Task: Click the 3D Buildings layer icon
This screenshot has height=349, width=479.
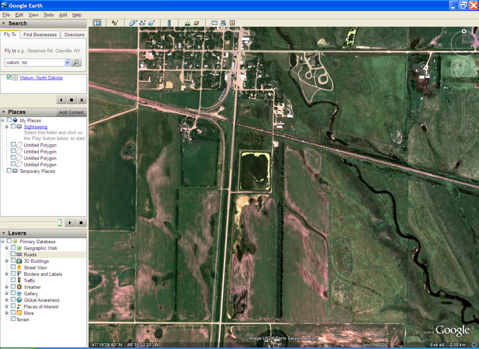Action: click(19, 261)
